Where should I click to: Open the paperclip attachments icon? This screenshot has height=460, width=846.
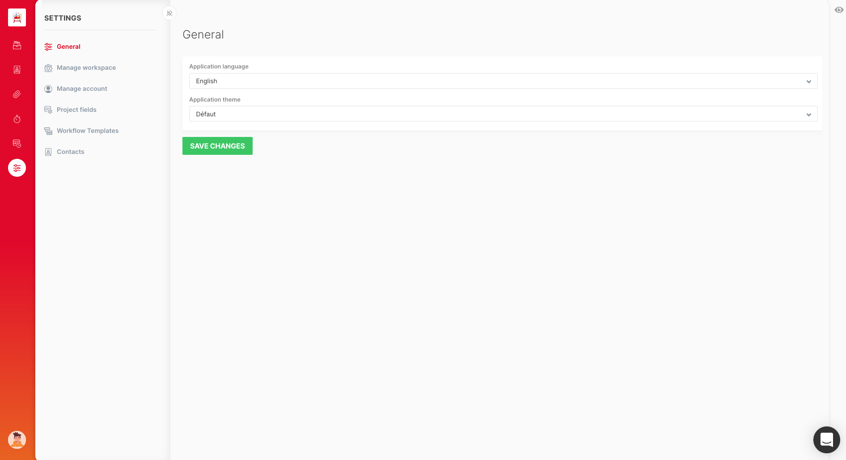tap(17, 94)
